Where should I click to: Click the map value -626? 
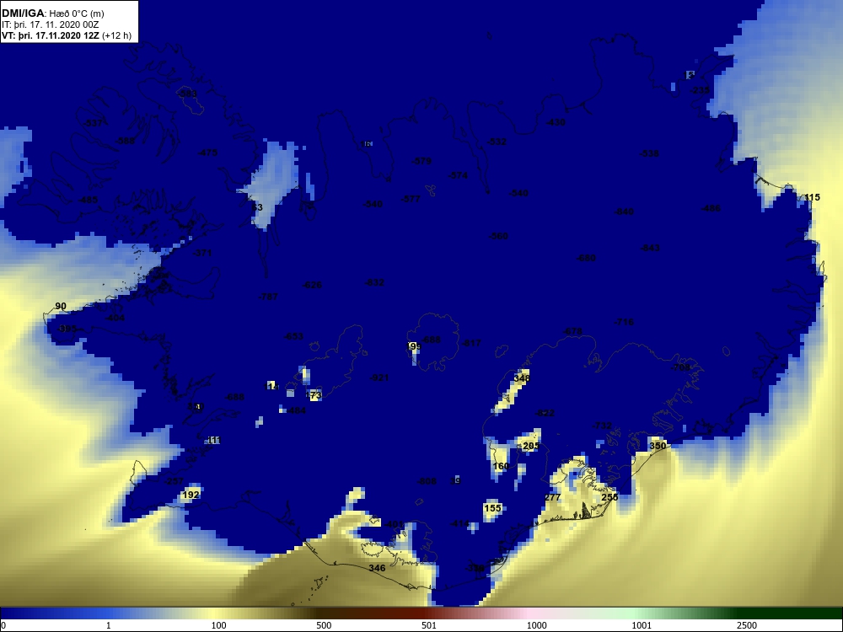313,285
